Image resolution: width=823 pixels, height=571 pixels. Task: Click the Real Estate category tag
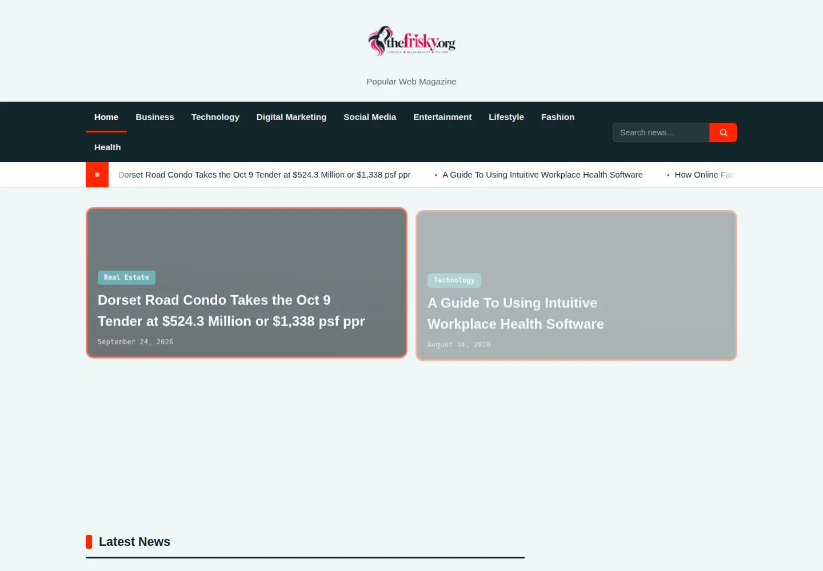point(126,278)
